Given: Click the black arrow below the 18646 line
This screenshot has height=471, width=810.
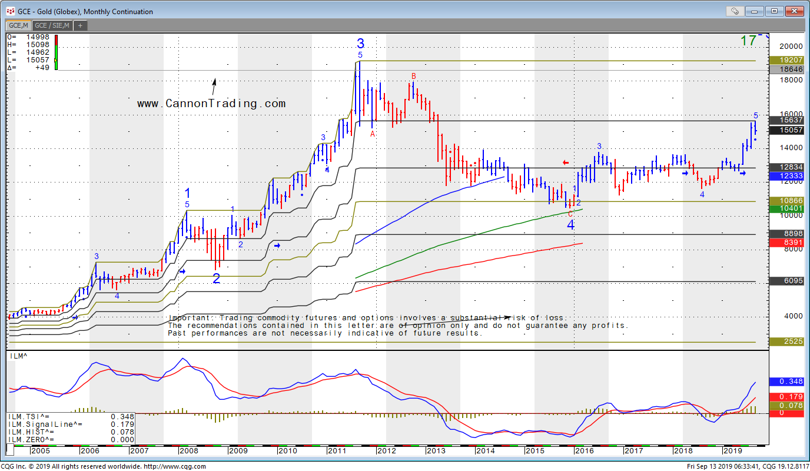Looking at the screenshot, I should (x=214, y=86).
